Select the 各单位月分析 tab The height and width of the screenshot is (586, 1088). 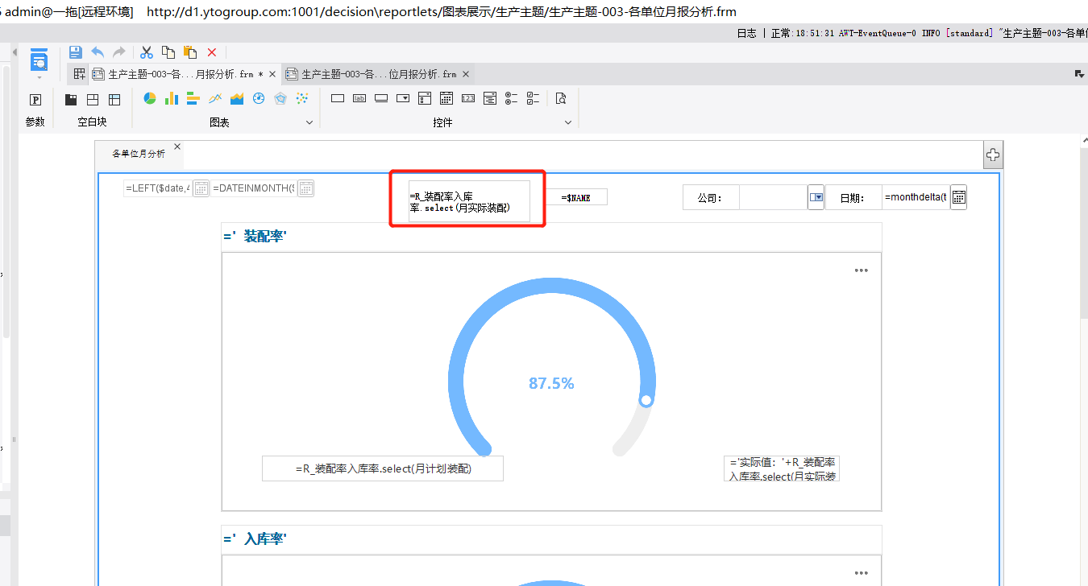click(139, 153)
